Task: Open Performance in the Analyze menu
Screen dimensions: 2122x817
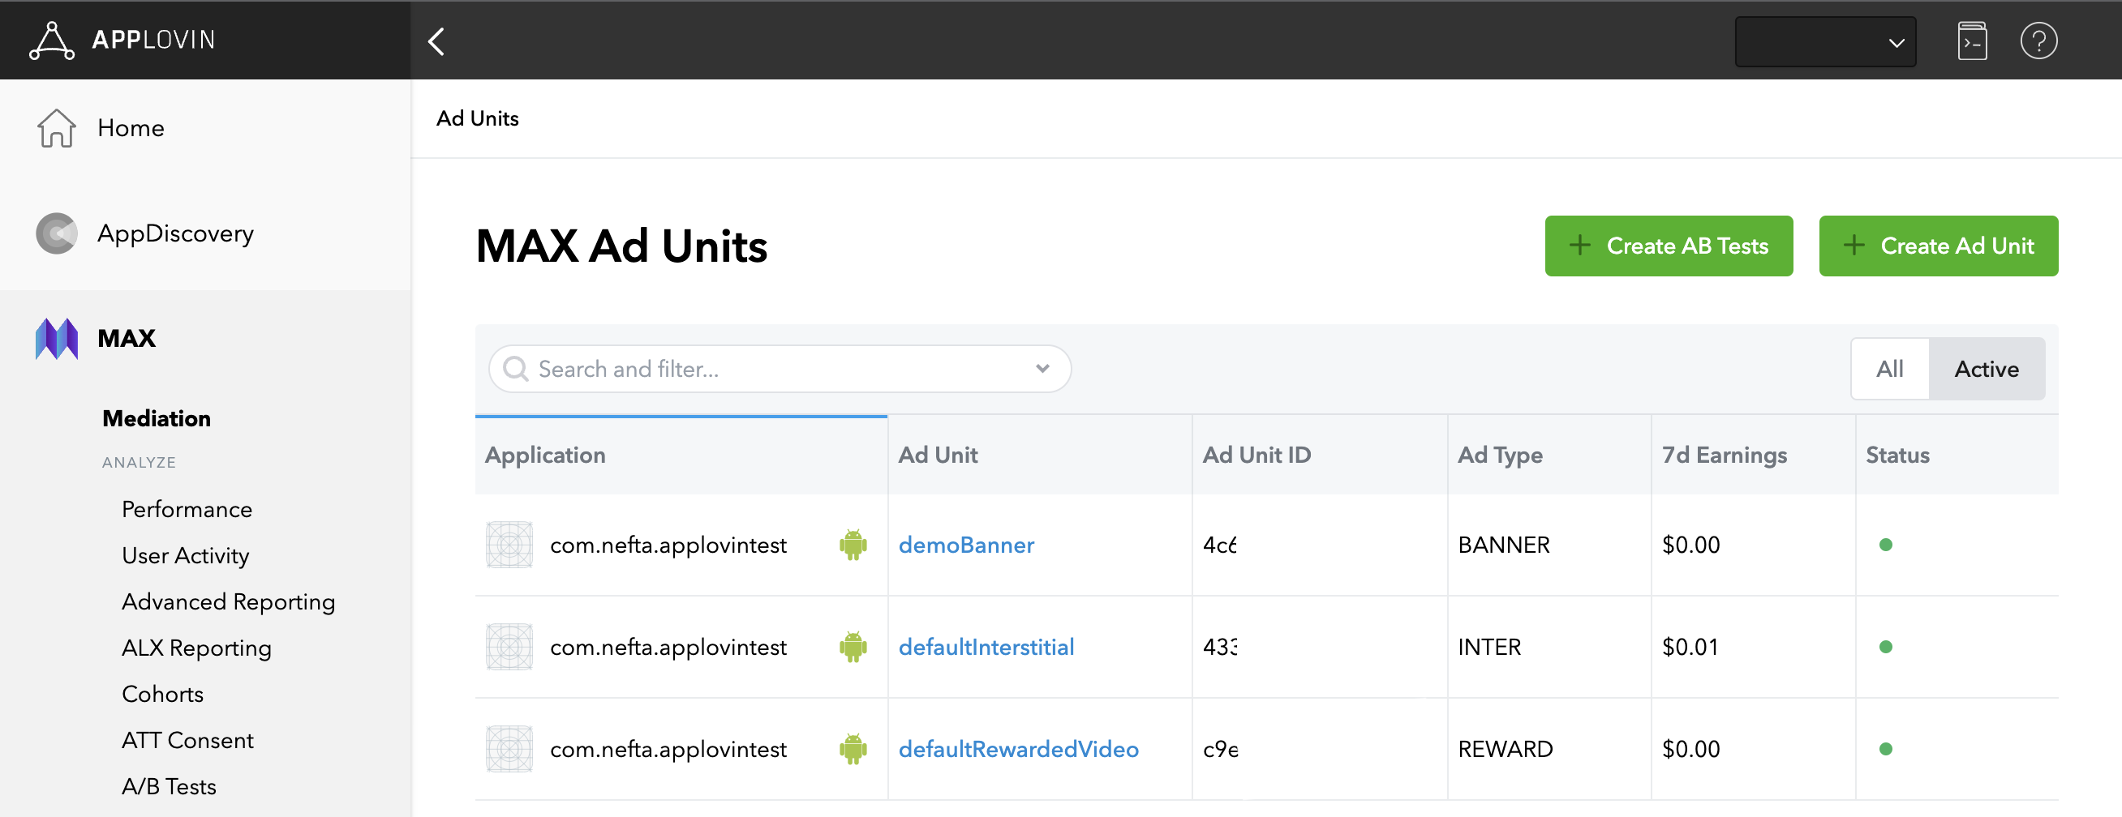Action: [x=187, y=509]
